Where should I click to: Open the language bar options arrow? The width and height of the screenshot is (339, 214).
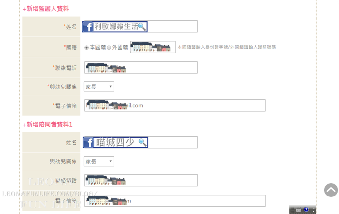tap(314, 211)
